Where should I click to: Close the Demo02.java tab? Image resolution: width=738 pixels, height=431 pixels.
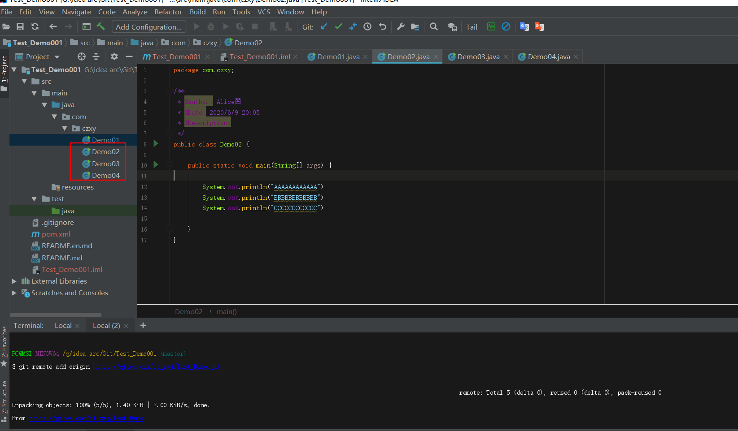(x=436, y=57)
